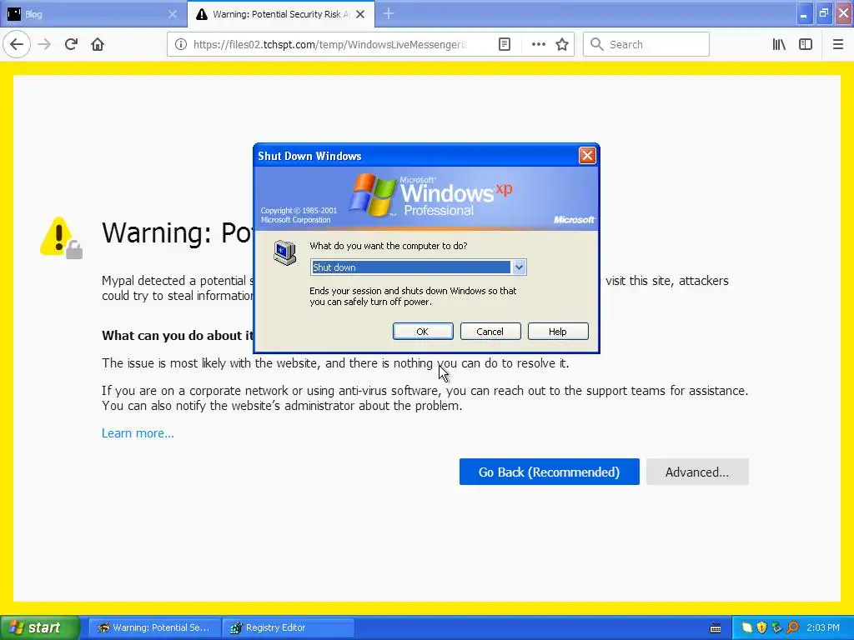Close the Blog tab

click(172, 14)
